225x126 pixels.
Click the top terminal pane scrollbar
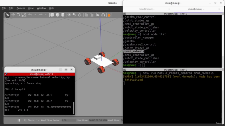pos(223,62)
